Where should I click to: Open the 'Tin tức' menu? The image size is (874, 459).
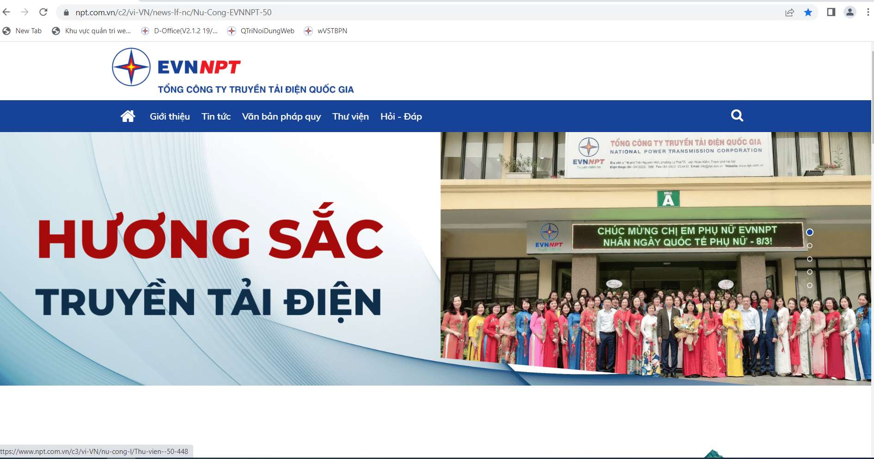[216, 116]
